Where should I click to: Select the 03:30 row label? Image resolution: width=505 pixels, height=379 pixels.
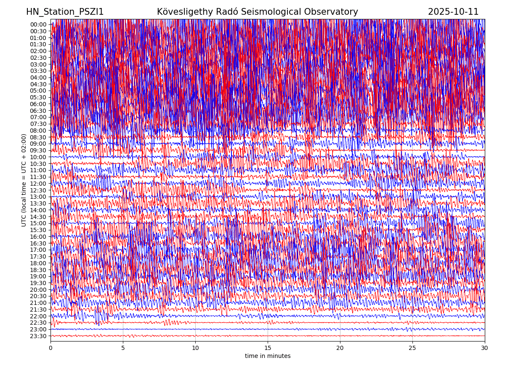coord(38,71)
